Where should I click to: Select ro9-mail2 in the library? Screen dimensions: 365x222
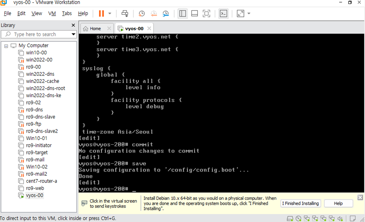[36, 174]
